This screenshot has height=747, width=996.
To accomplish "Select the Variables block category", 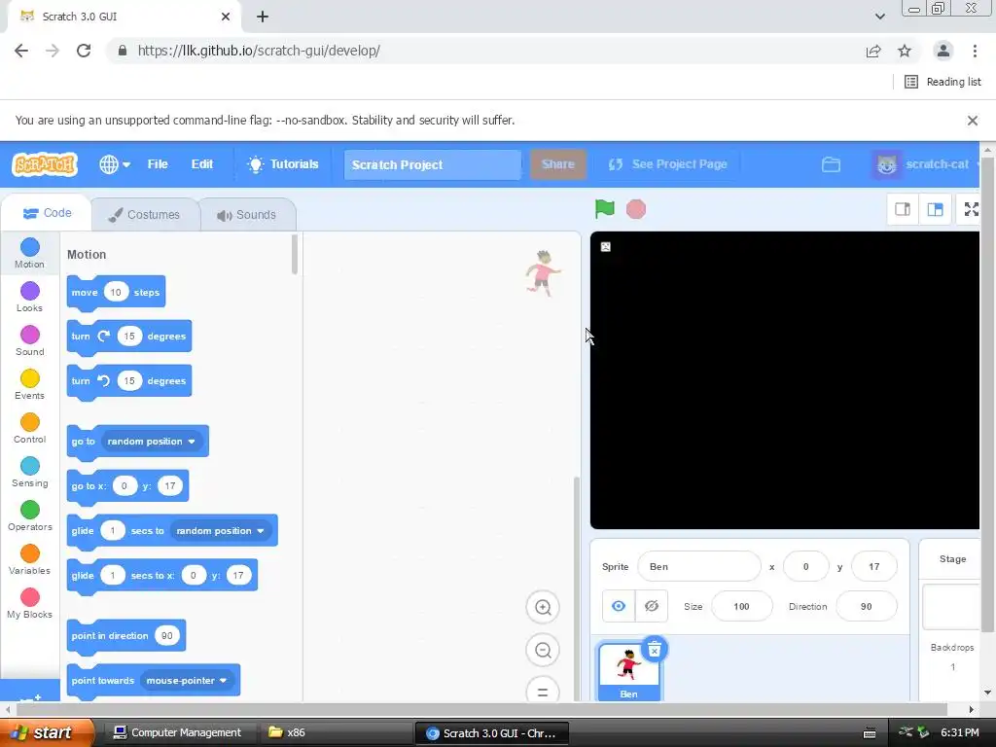I will coord(29,559).
